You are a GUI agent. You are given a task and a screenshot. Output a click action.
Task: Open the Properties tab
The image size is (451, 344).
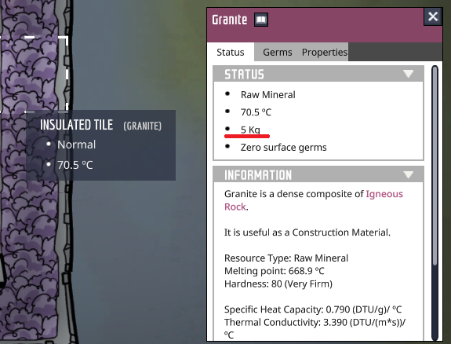(325, 52)
